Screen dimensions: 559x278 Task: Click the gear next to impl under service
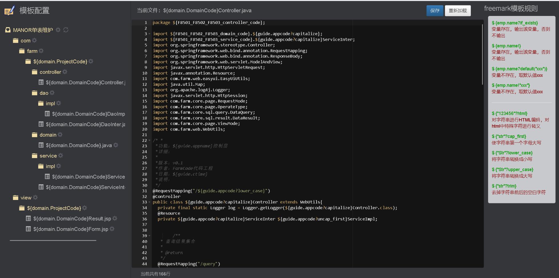(x=59, y=166)
